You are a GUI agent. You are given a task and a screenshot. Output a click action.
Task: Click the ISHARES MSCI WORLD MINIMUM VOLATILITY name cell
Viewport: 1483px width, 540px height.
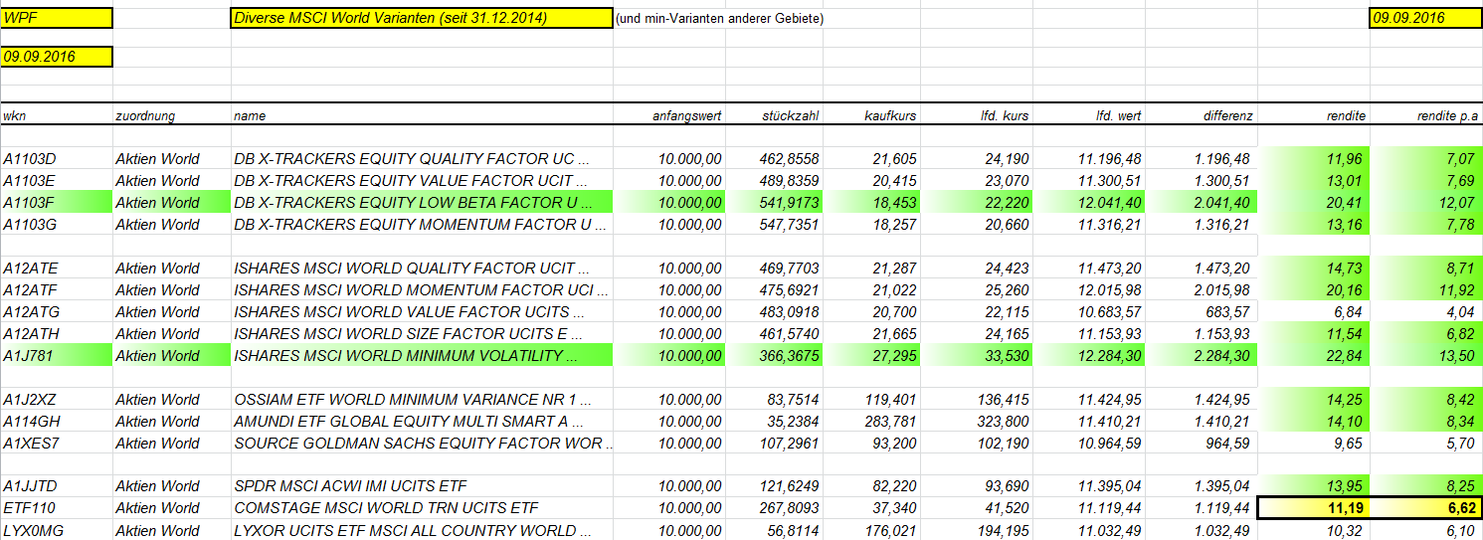tap(422, 356)
